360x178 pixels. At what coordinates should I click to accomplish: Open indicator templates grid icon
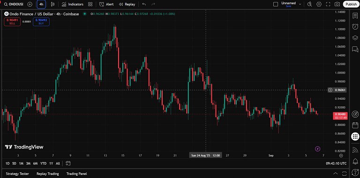[x=90, y=4]
